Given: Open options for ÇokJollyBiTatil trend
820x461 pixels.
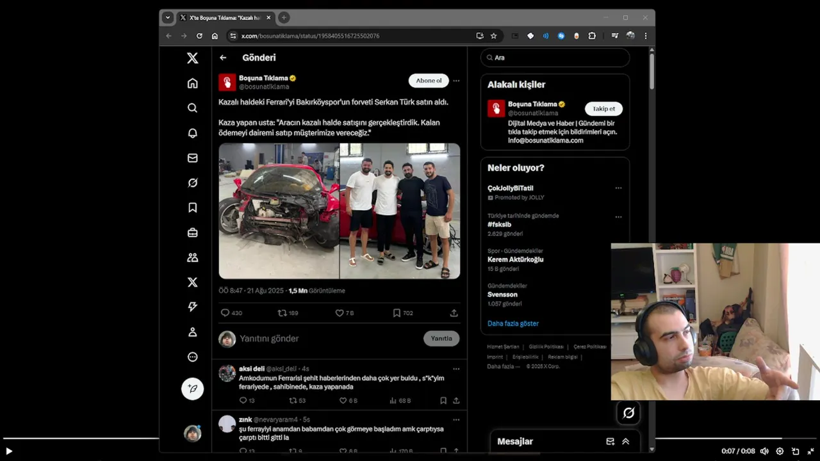Looking at the screenshot, I should tap(618, 188).
